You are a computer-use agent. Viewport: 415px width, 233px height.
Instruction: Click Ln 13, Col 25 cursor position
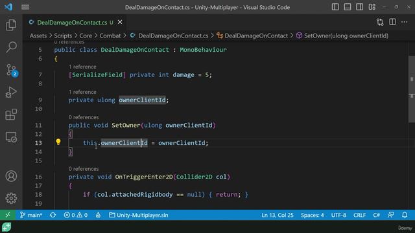pyautogui.click(x=278, y=215)
